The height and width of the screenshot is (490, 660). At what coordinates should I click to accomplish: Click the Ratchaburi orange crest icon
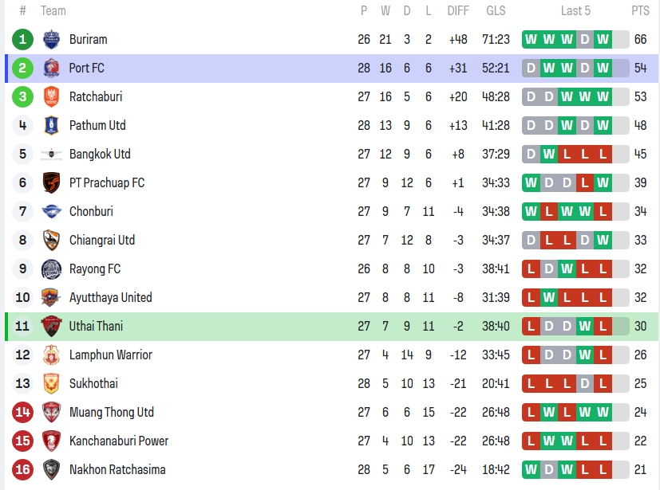(51, 96)
